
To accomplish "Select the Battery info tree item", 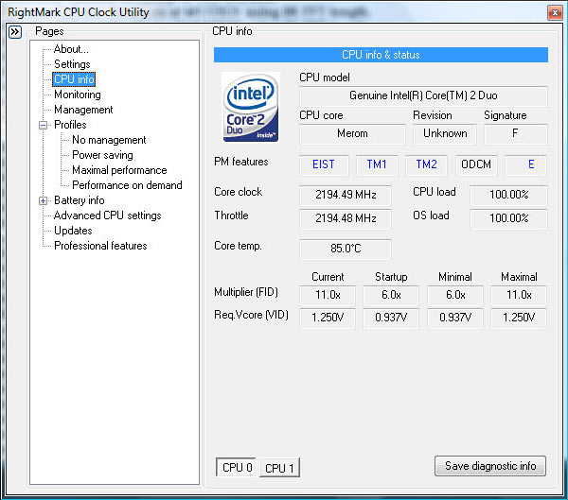I will 79,200.
